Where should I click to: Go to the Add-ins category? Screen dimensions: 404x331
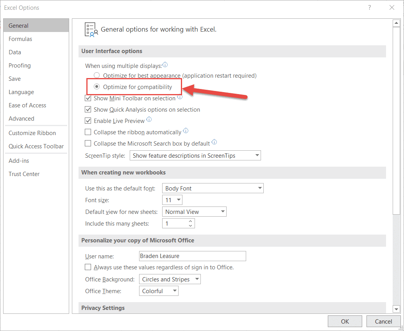pos(36,160)
